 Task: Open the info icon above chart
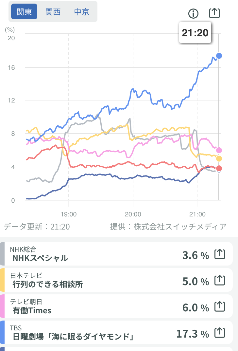(x=194, y=13)
